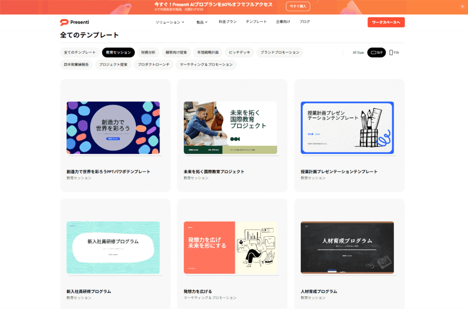Filter by マーケティング＆プロモーション chip
The image size is (468, 309).
click(x=206, y=65)
